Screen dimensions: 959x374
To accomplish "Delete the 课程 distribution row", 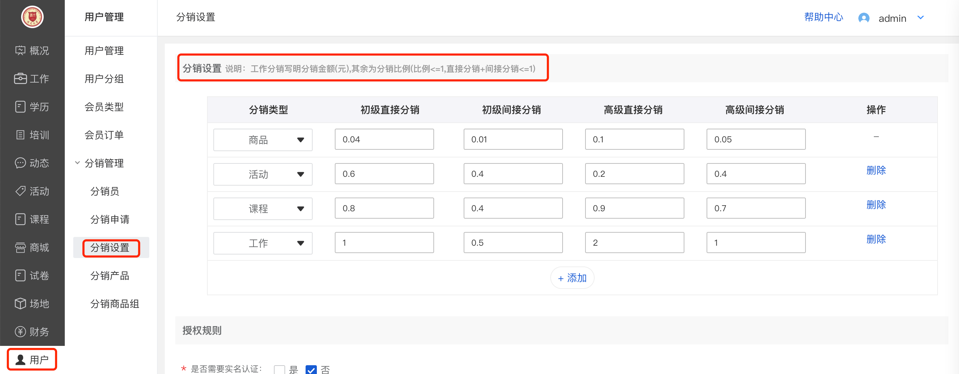I will (x=876, y=205).
